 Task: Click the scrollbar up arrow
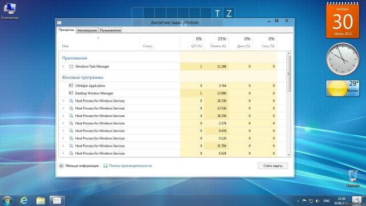289,54
